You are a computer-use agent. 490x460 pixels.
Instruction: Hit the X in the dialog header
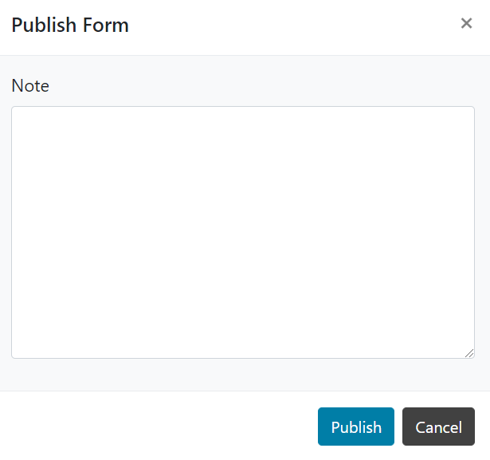466,23
